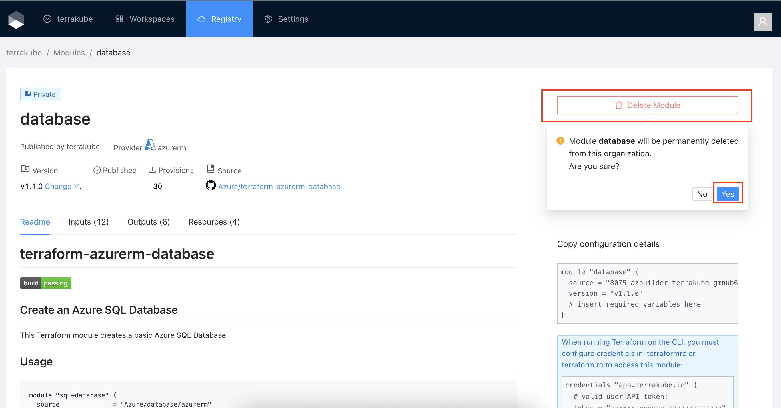Cancel deletion with the No button
The height and width of the screenshot is (408, 781).
coord(702,194)
